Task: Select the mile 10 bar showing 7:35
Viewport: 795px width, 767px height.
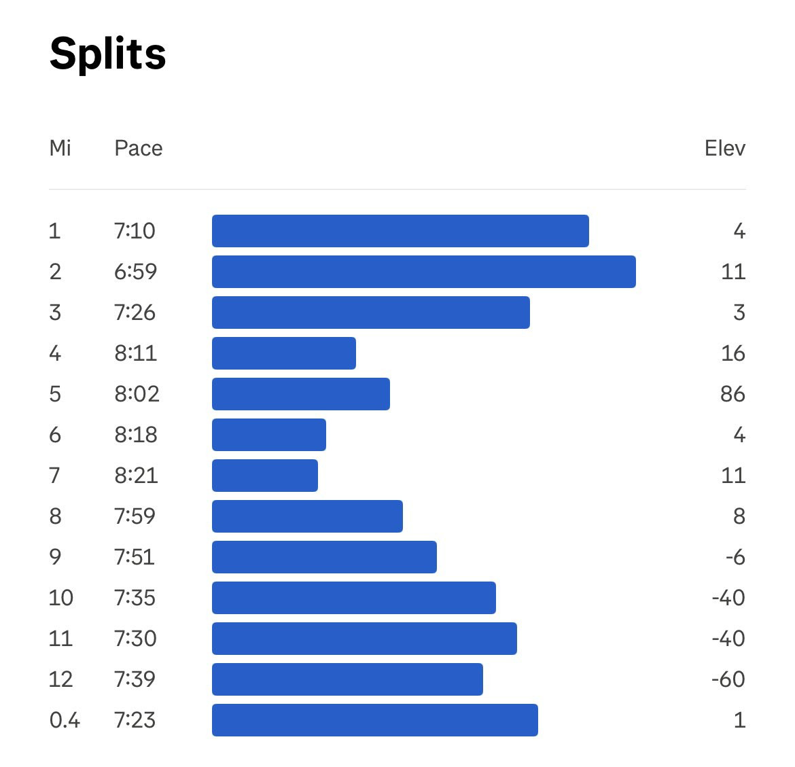Action: [354, 598]
